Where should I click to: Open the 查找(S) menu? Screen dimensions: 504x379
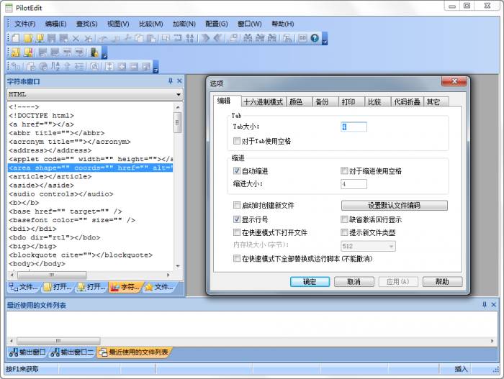(x=87, y=24)
